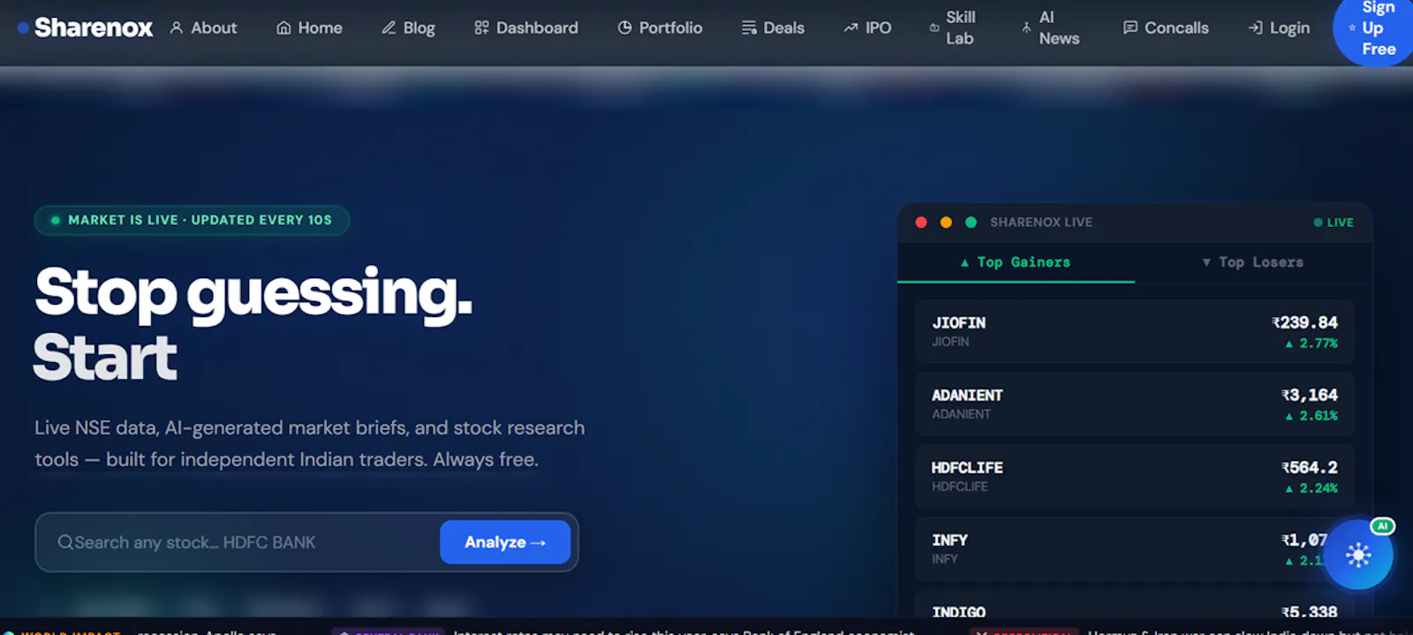Click ADANIENT gain 2.61%

coord(1311,416)
